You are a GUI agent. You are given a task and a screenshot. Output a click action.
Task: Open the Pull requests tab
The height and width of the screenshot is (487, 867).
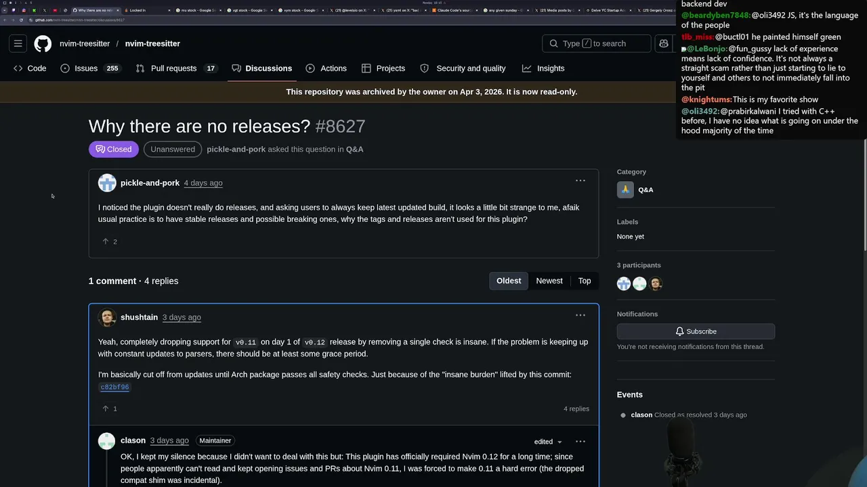coord(176,68)
